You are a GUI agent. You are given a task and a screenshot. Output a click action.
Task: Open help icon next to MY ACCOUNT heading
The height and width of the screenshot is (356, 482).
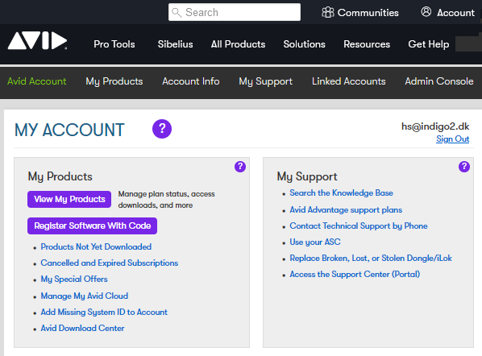tap(162, 129)
